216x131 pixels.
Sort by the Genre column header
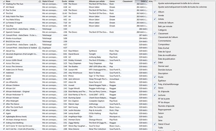coord(112,1)
